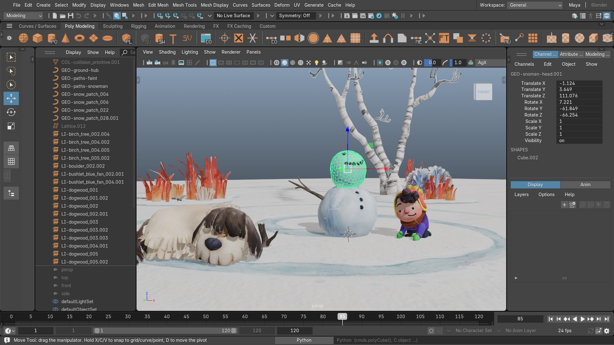Open the shelf hamburger menu
This screenshot has width=614, height=345.
(9, 26)
